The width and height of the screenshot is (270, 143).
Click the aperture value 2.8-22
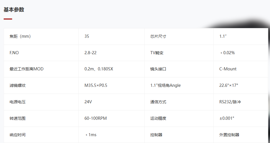tap(90, 53)
